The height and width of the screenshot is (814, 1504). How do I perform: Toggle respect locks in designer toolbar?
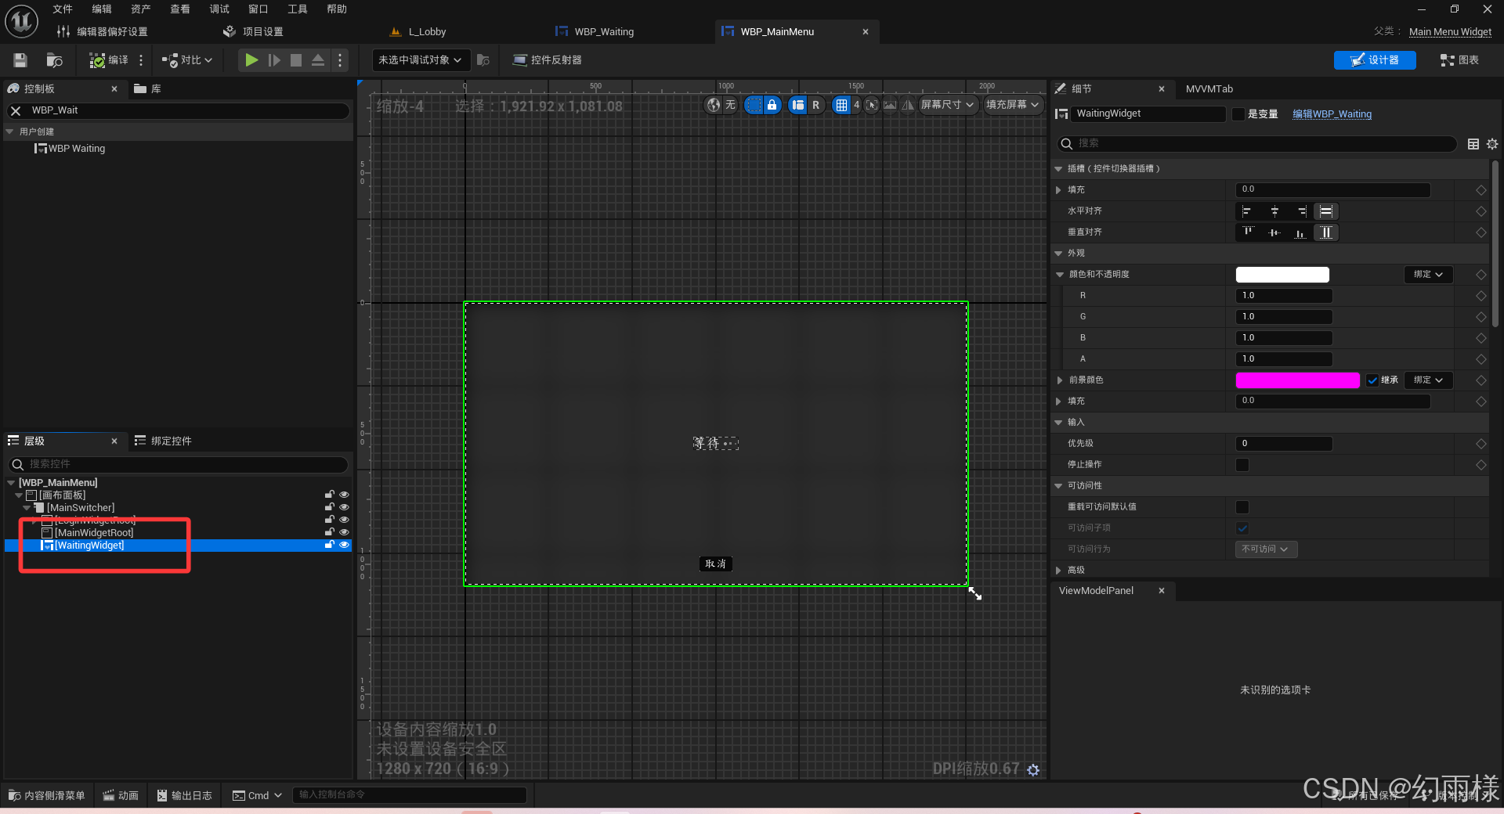[x=772, y=105]
